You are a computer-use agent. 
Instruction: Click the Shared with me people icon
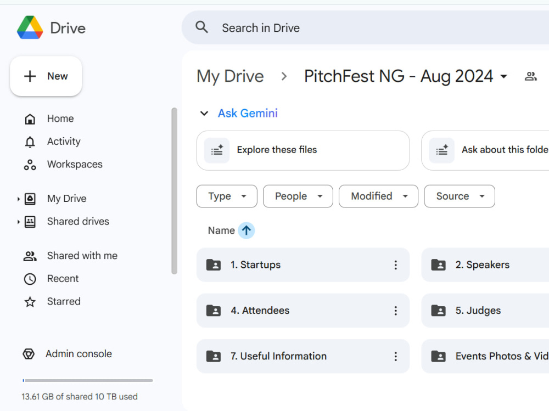click(30, 256)
